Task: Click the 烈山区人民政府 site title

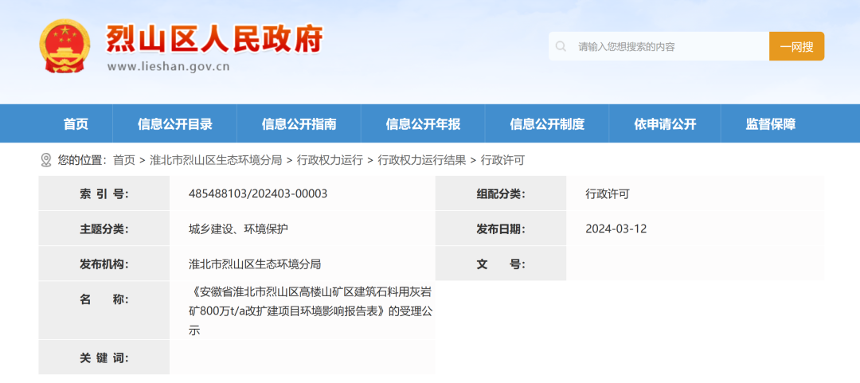Action: [214, 38]
